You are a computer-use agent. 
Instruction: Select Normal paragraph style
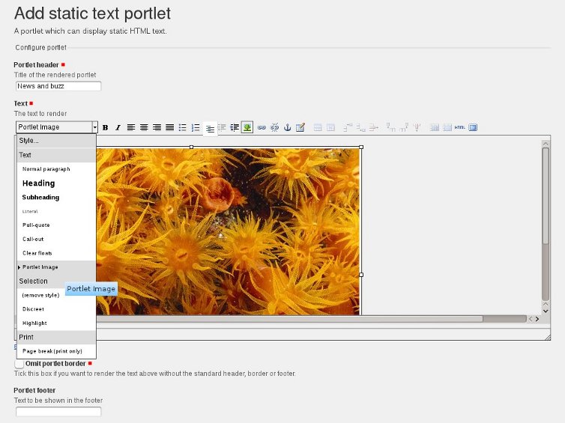click(x=46, y=169)
